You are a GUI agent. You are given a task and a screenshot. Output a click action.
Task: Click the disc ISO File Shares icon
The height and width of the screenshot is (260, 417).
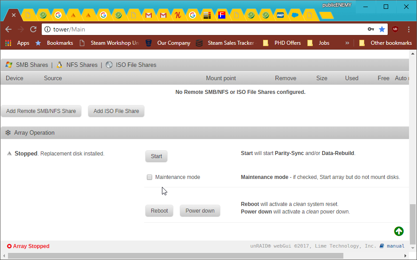(x=109, y=65)
